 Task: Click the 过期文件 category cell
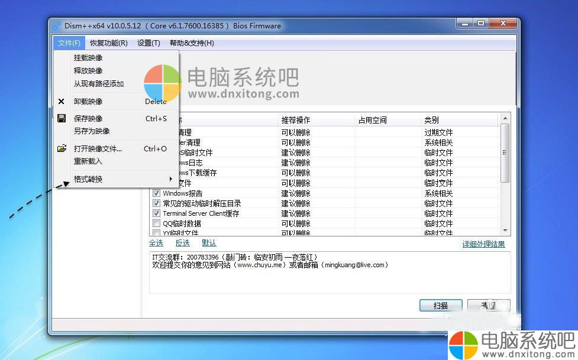(438, 132)
